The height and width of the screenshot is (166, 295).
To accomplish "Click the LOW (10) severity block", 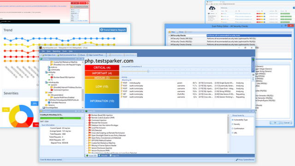I will tap(102, 87).
